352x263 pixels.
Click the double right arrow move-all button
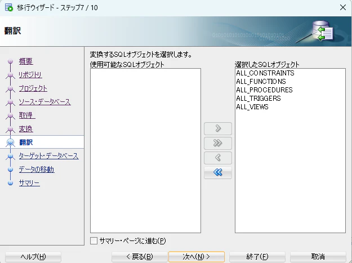[x=218, y=143]
